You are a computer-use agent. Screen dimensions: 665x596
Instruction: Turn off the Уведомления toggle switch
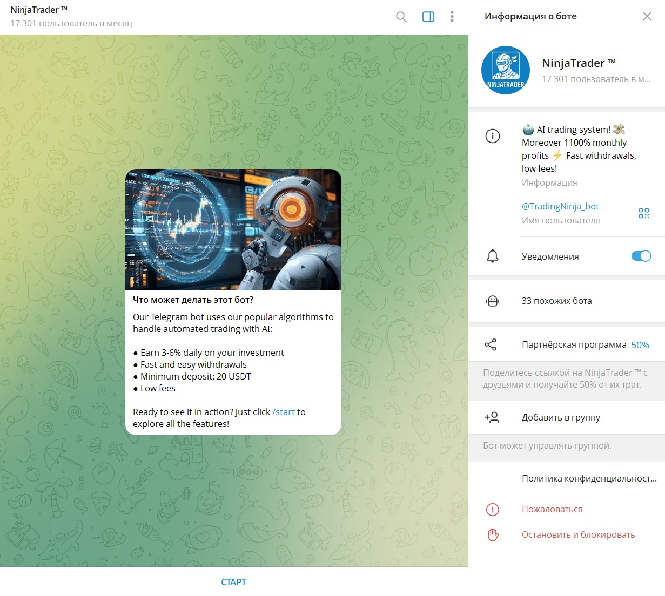[641, 256]
